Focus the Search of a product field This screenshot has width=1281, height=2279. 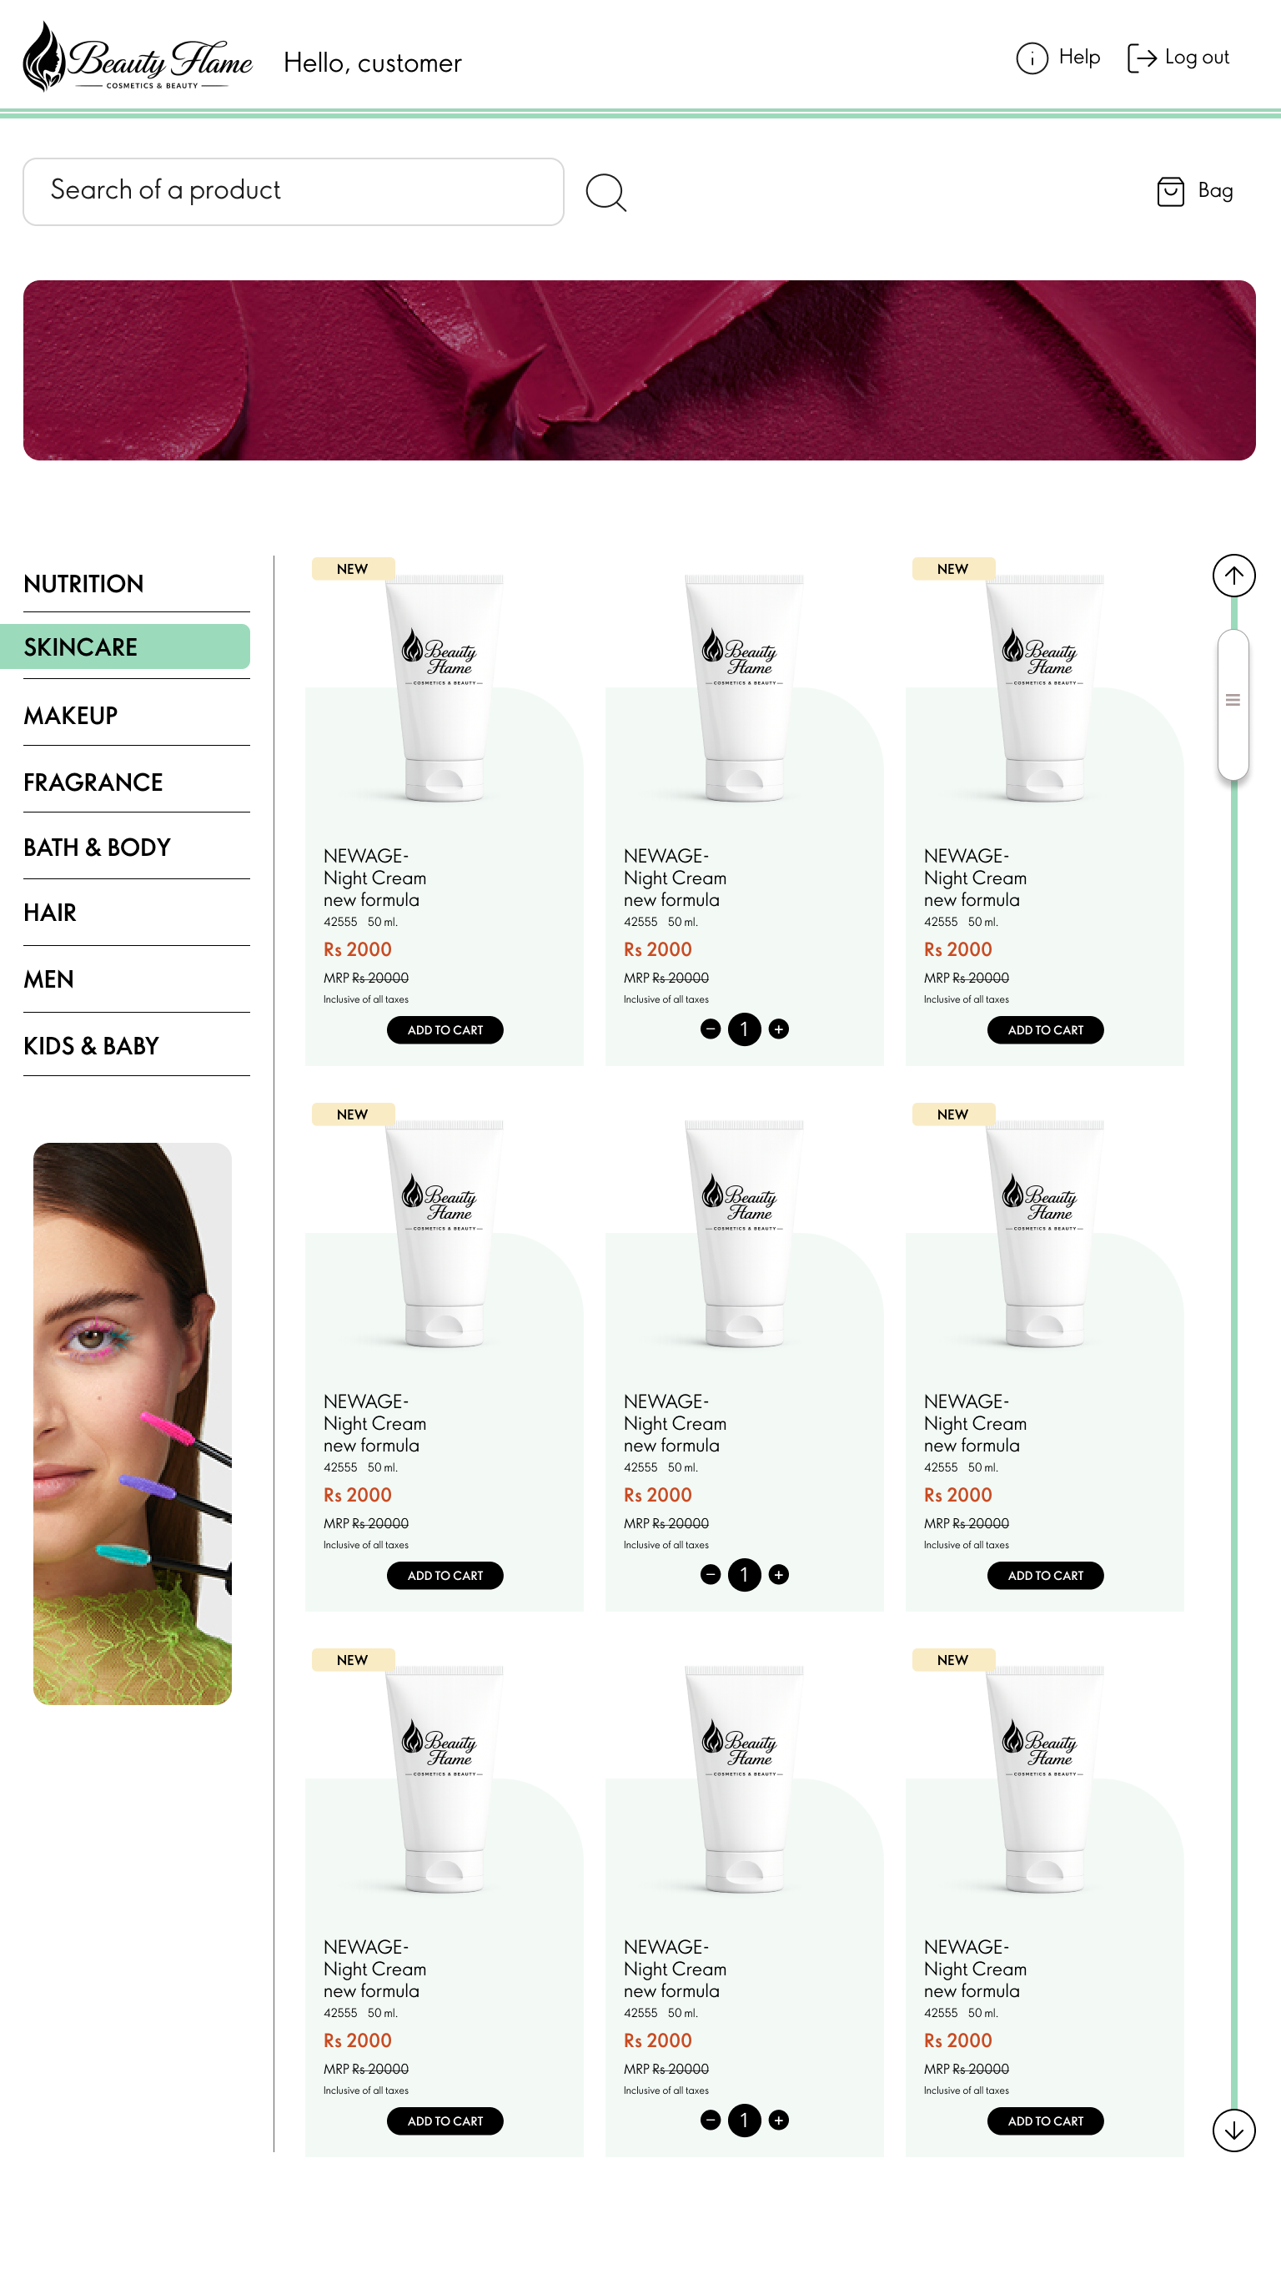[293, 192]
